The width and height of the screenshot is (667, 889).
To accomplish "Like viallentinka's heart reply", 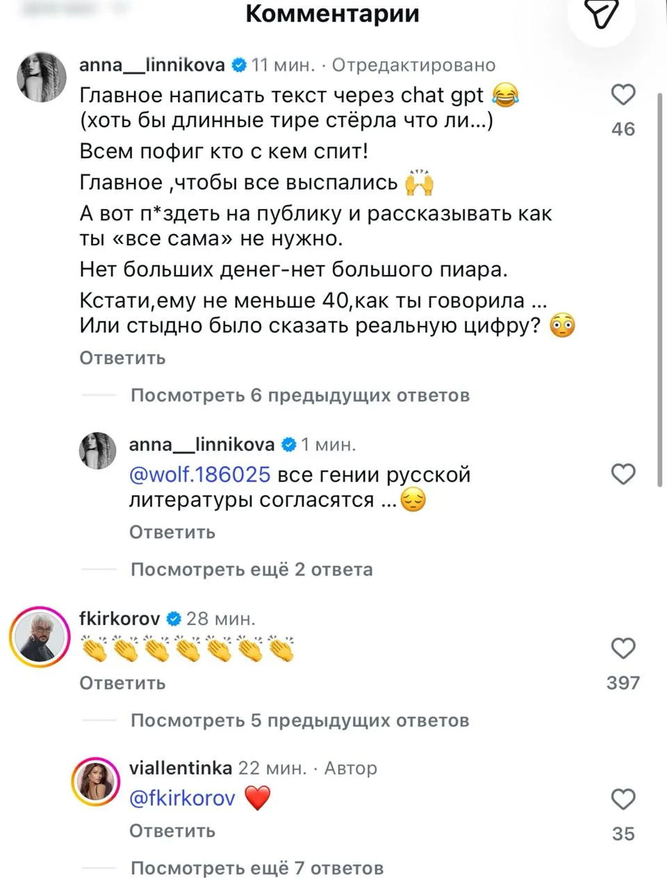I will pos(623,799).
